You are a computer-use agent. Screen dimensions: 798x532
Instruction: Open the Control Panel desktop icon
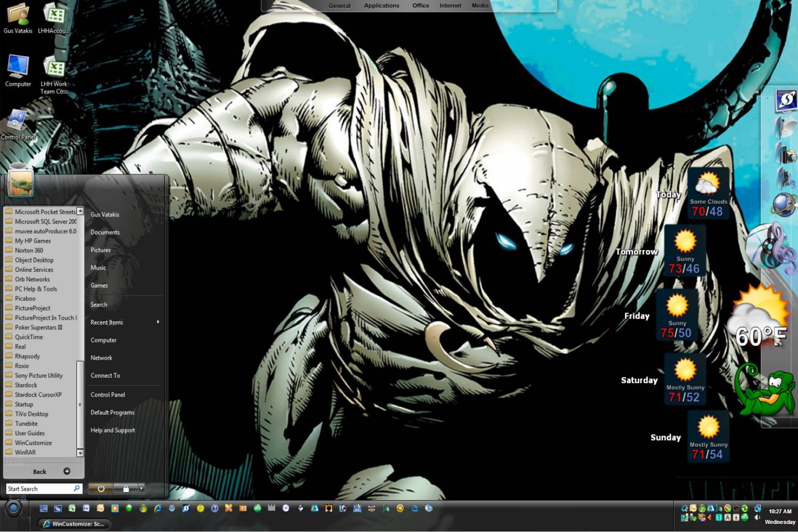click(18, 125)
